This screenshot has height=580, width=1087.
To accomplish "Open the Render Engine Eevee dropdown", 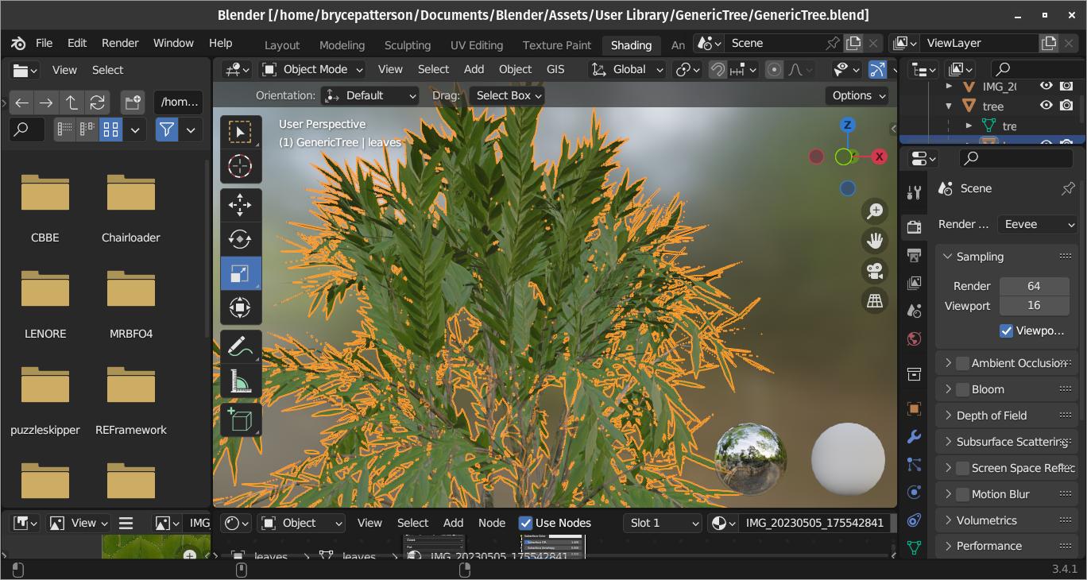I will (x=1038, y=225).
